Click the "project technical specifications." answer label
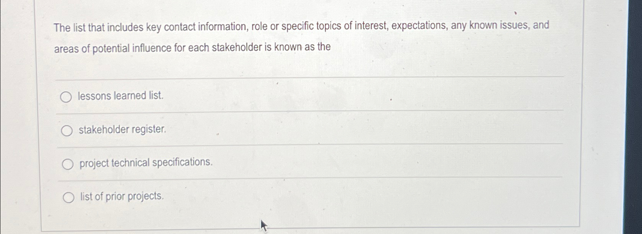 146,163
